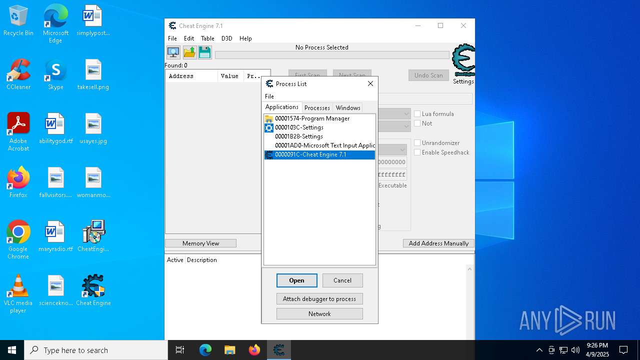
Task: Click the Select Process computer icon
Action: click(173, 52)
